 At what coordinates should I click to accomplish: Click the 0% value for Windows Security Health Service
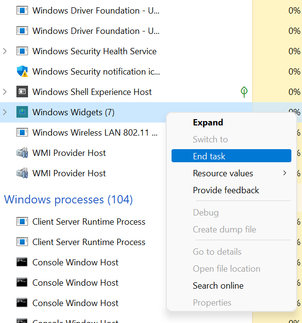pos(294,51)
